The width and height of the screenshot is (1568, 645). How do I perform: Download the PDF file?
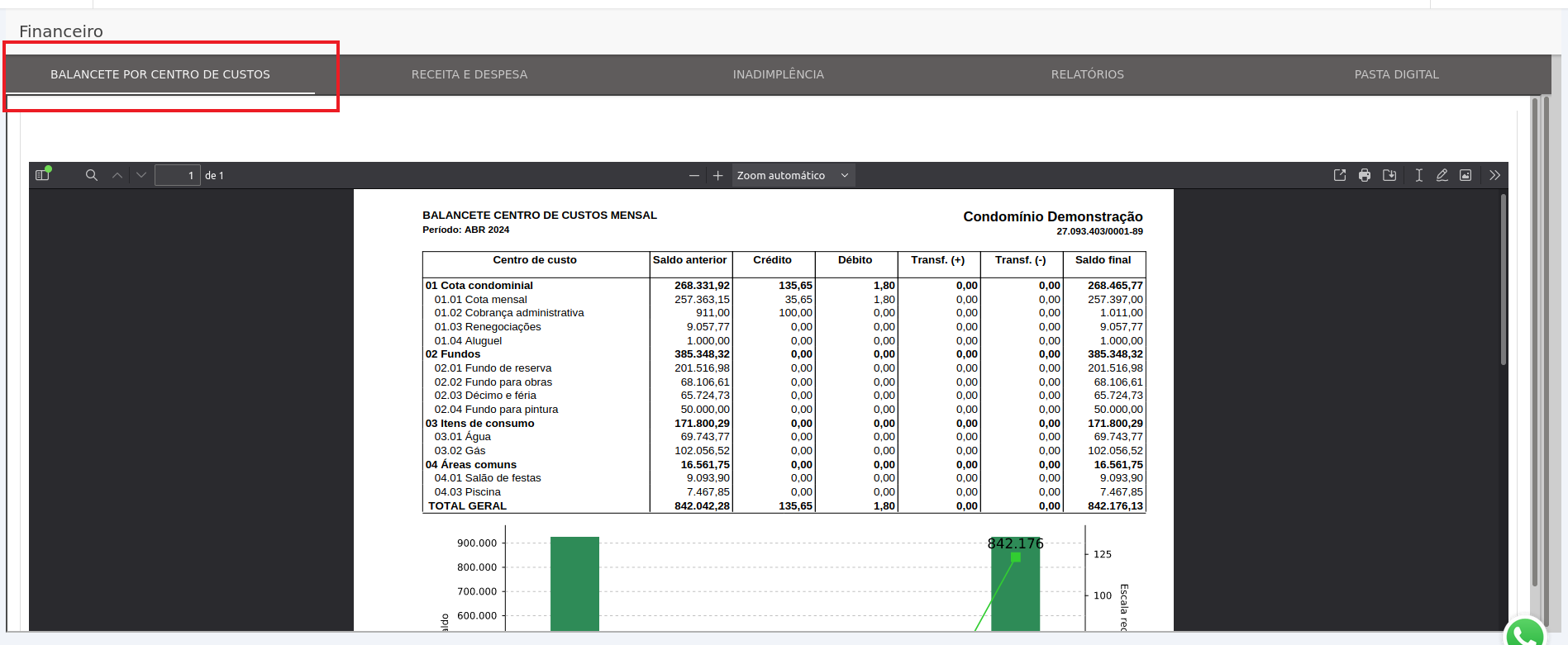(x=1389, y=175)
